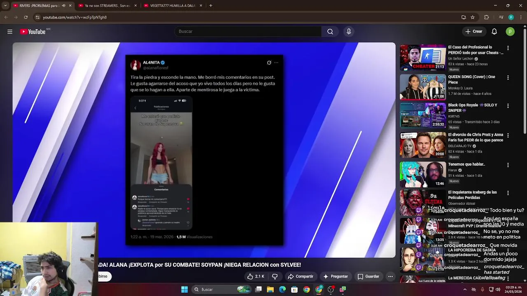Open Chrome three-dot menu
The image size is (527, 296).
click(x=521, y=17)
